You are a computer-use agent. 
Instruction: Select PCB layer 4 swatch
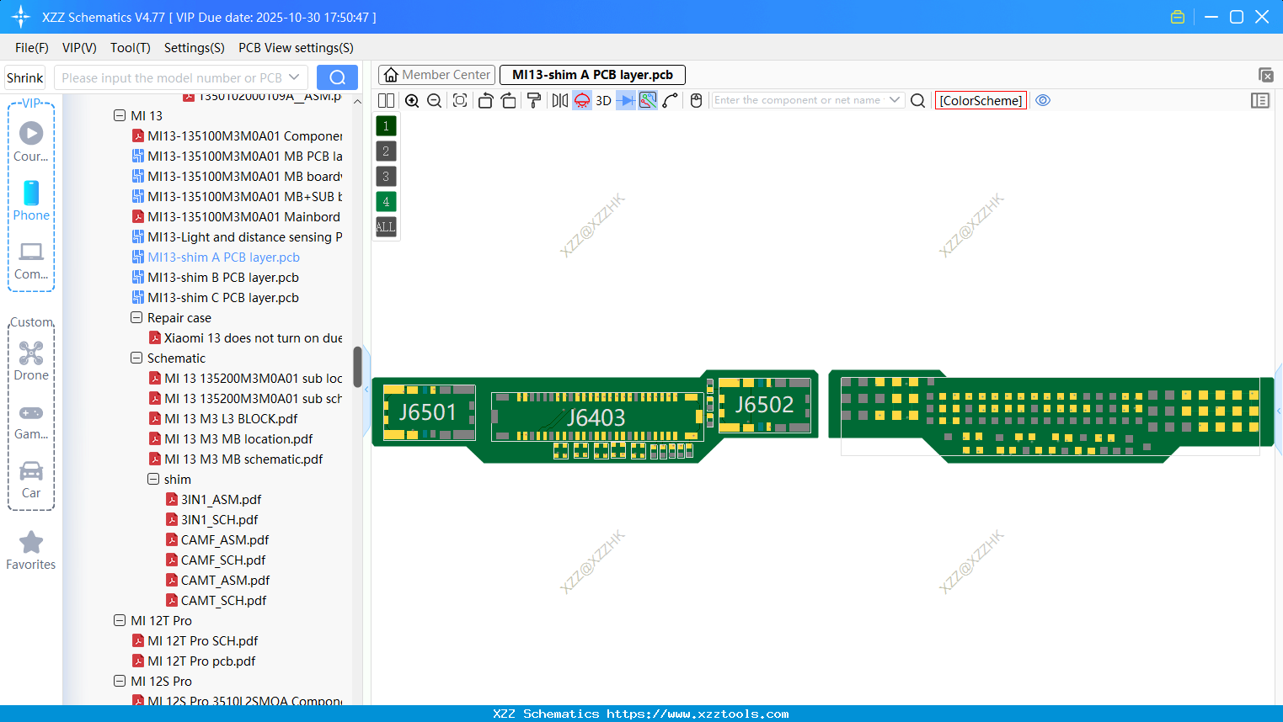(386, 201)
